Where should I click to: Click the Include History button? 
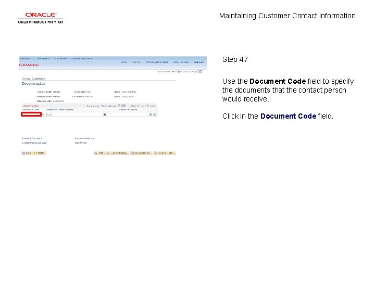tap(141, 153)
